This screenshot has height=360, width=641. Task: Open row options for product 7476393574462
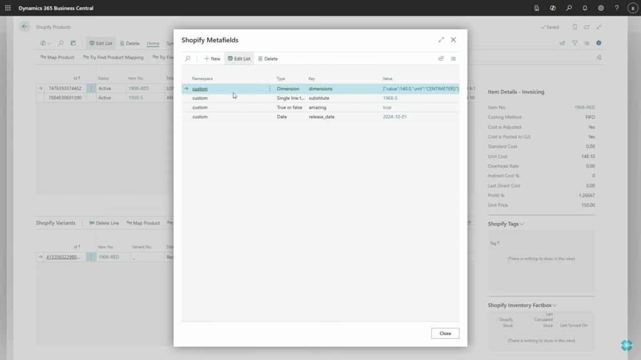(x=91, y=88)
